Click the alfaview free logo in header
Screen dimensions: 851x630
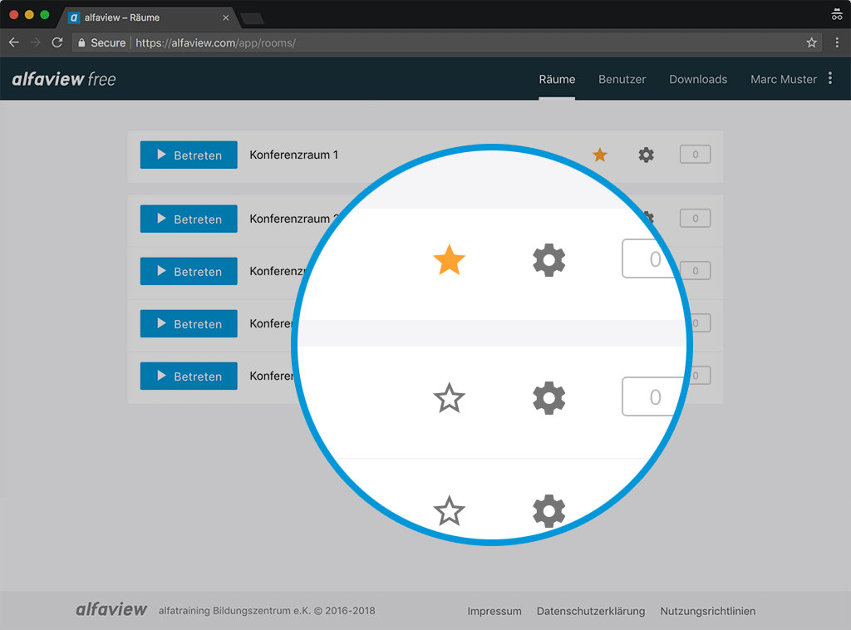click(64, 79)
